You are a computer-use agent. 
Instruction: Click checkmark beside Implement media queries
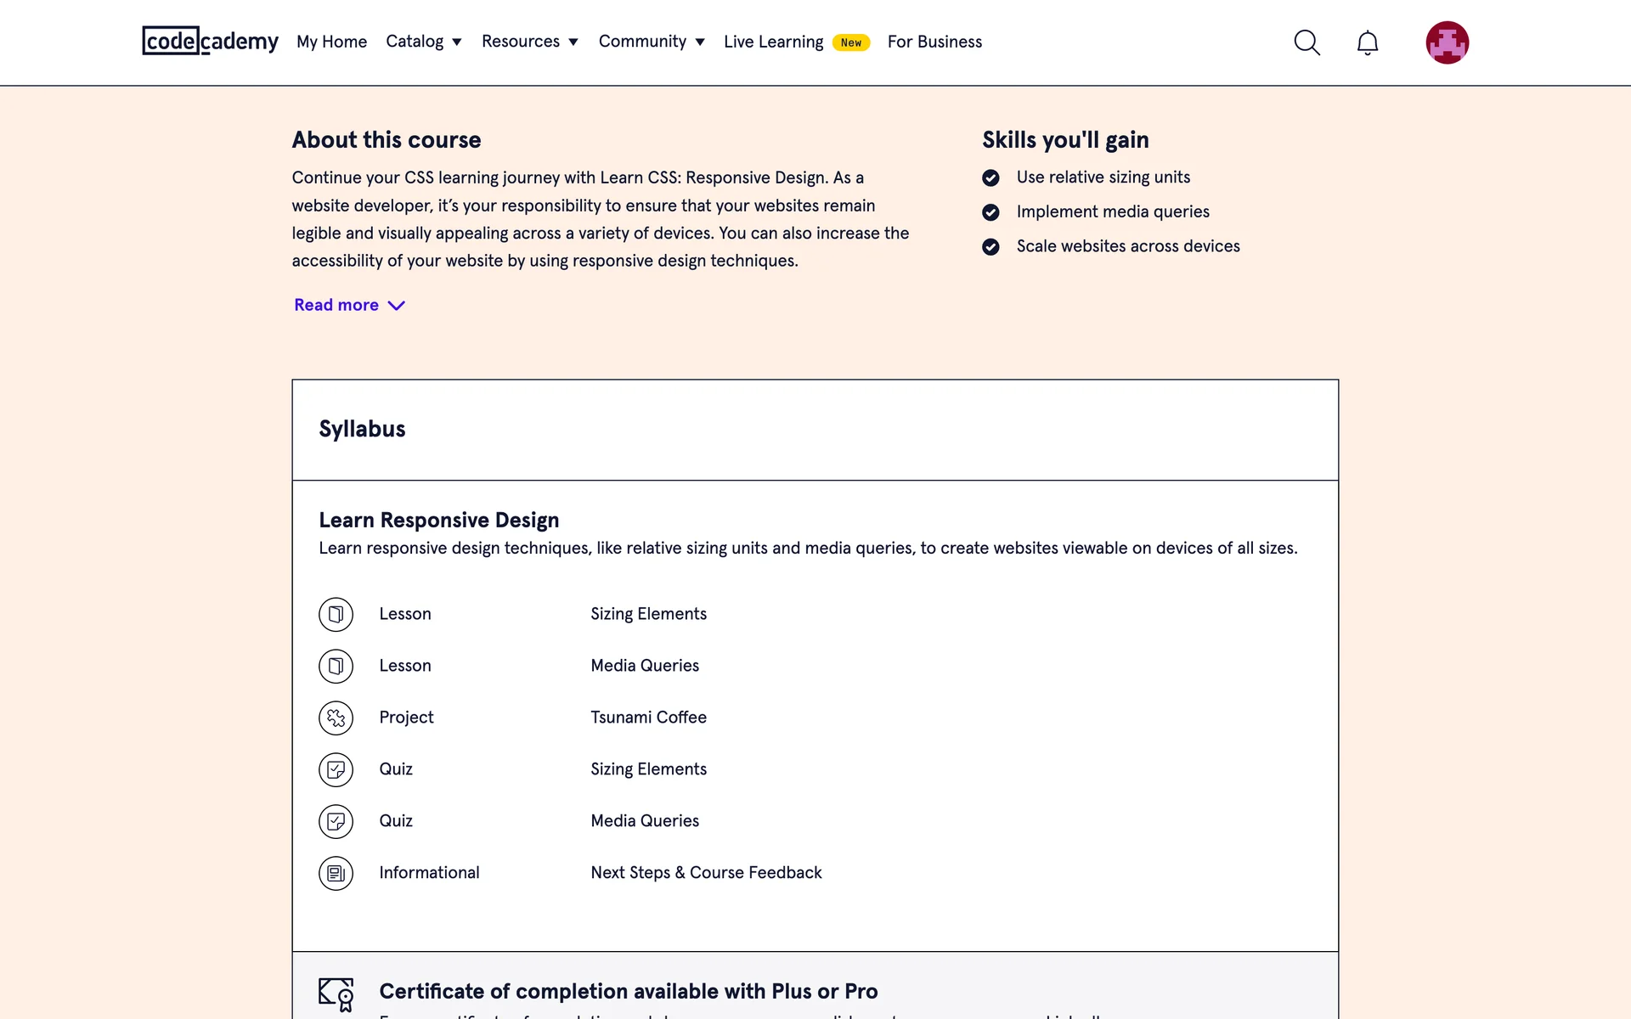pos(990,212)
